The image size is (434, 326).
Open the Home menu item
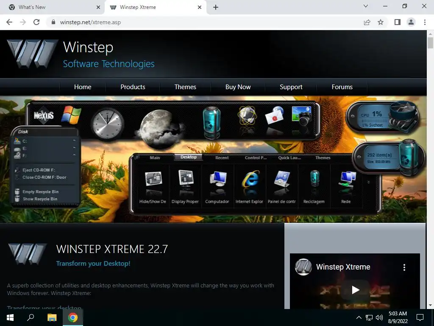[x=83, y=87]
